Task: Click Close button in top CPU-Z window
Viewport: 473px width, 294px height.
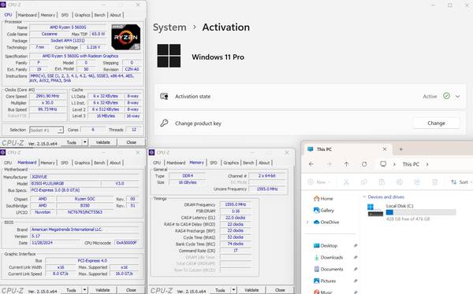Action: (131, 142)
